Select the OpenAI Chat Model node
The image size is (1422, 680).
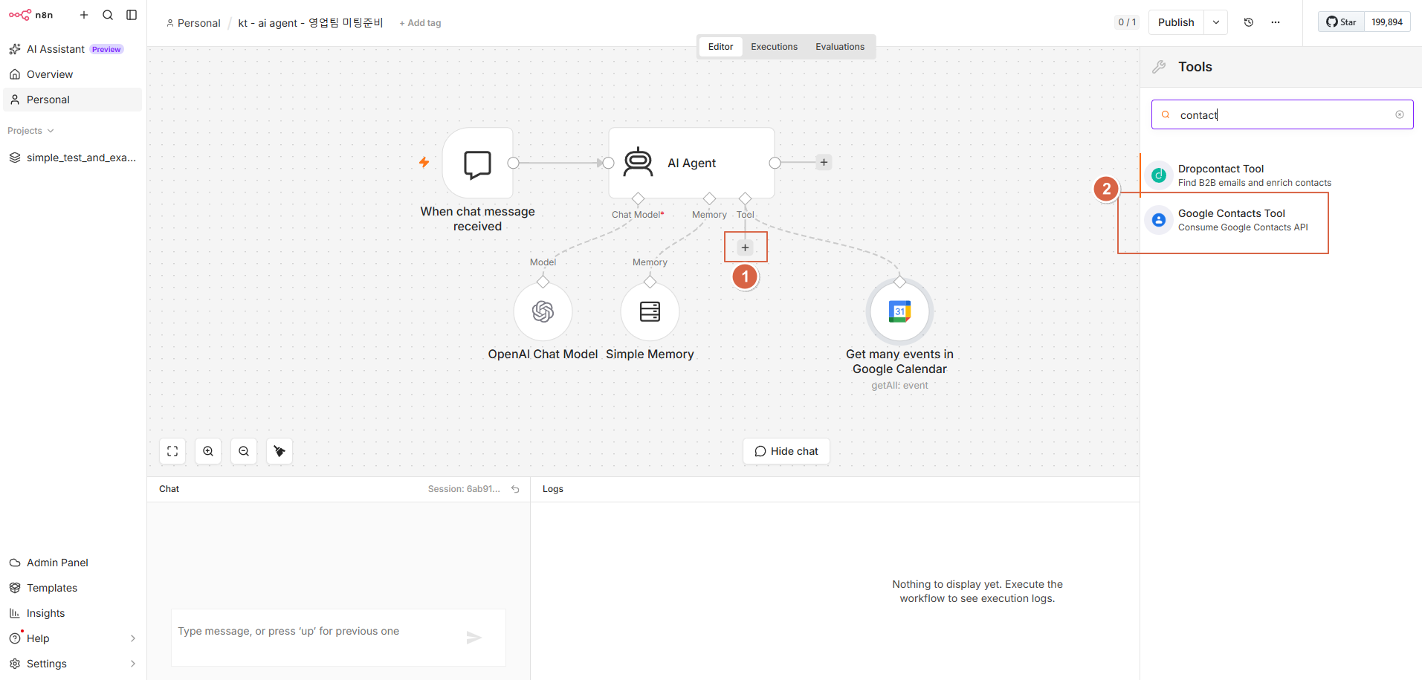click(x=543, y=311)
